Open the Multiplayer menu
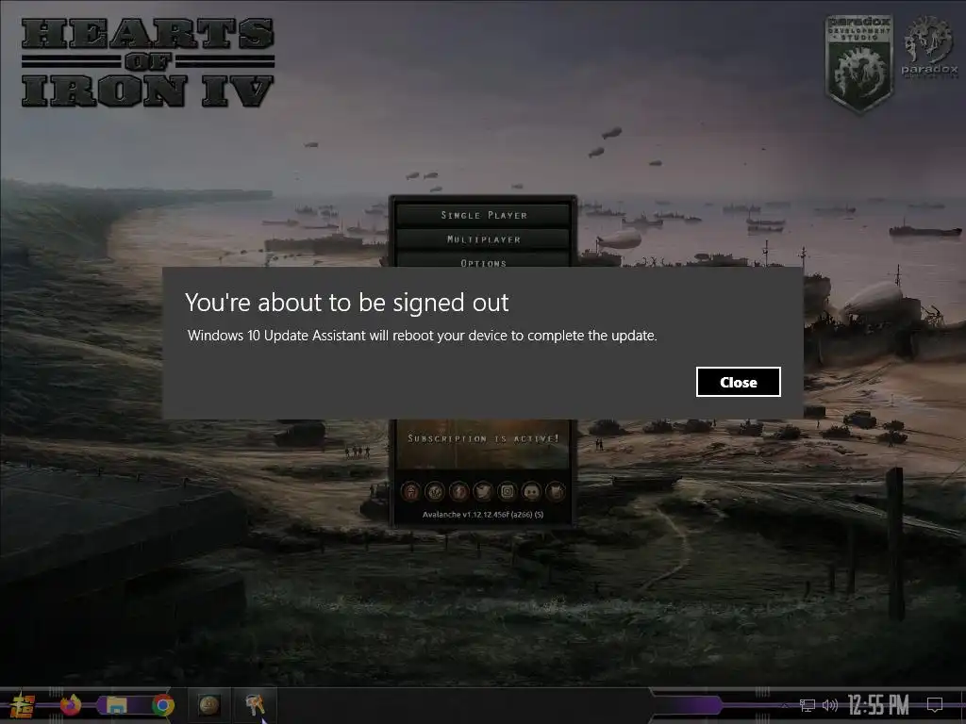This screenshot has width=966, height=724. [483, 239]
